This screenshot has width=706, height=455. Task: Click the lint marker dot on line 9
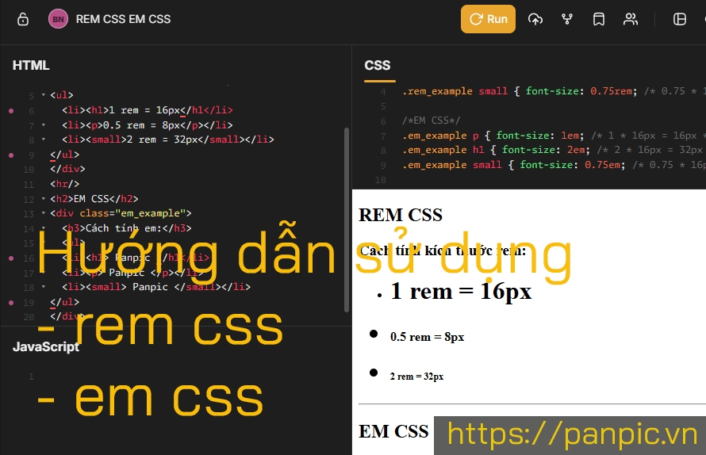point(11,155)
